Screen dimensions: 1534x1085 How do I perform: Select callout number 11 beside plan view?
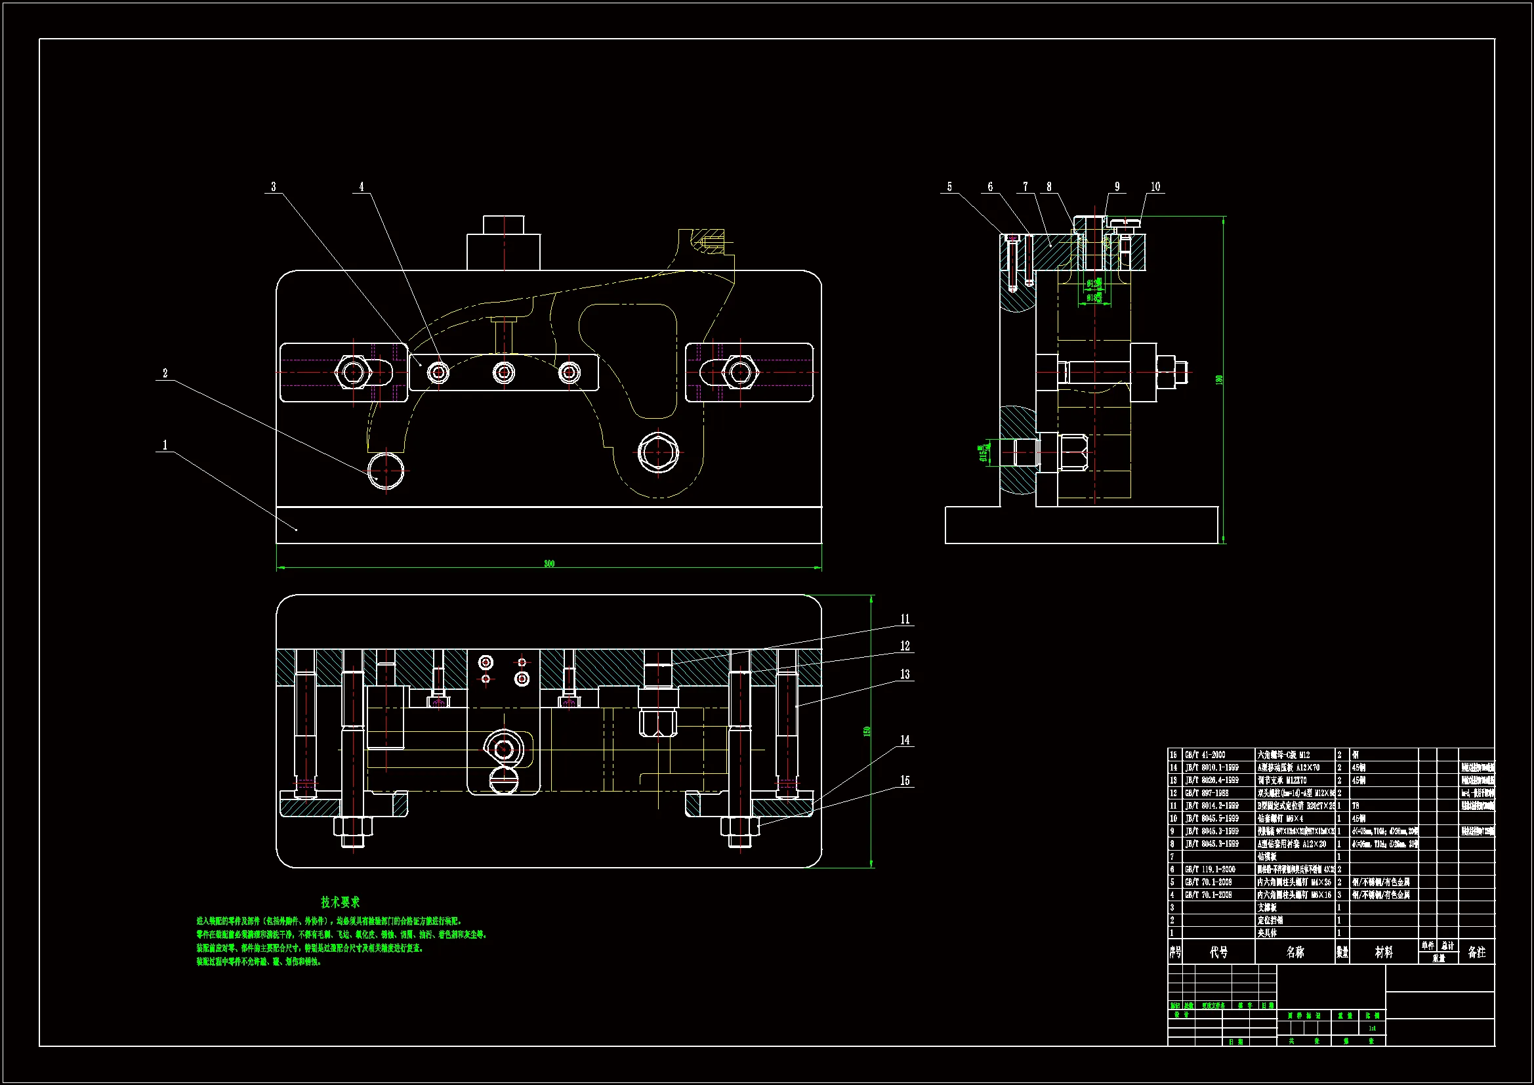click(905, 620)
